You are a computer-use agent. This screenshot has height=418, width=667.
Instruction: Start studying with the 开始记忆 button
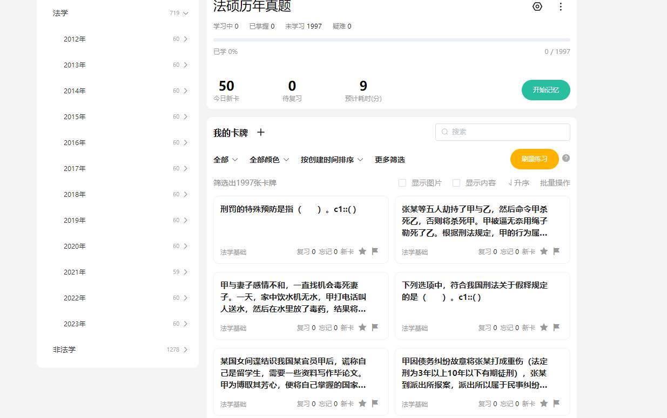pos(546,90)
